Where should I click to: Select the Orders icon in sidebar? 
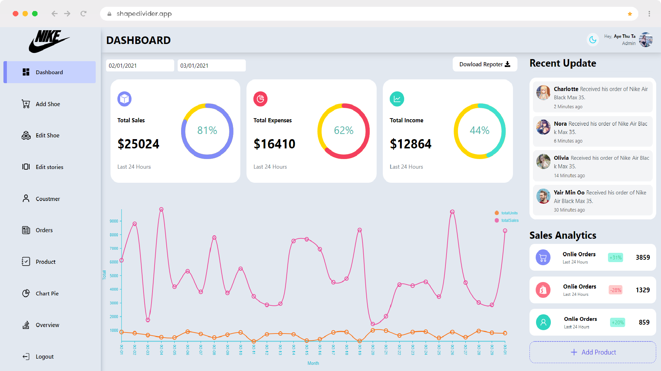pos(26,230)
